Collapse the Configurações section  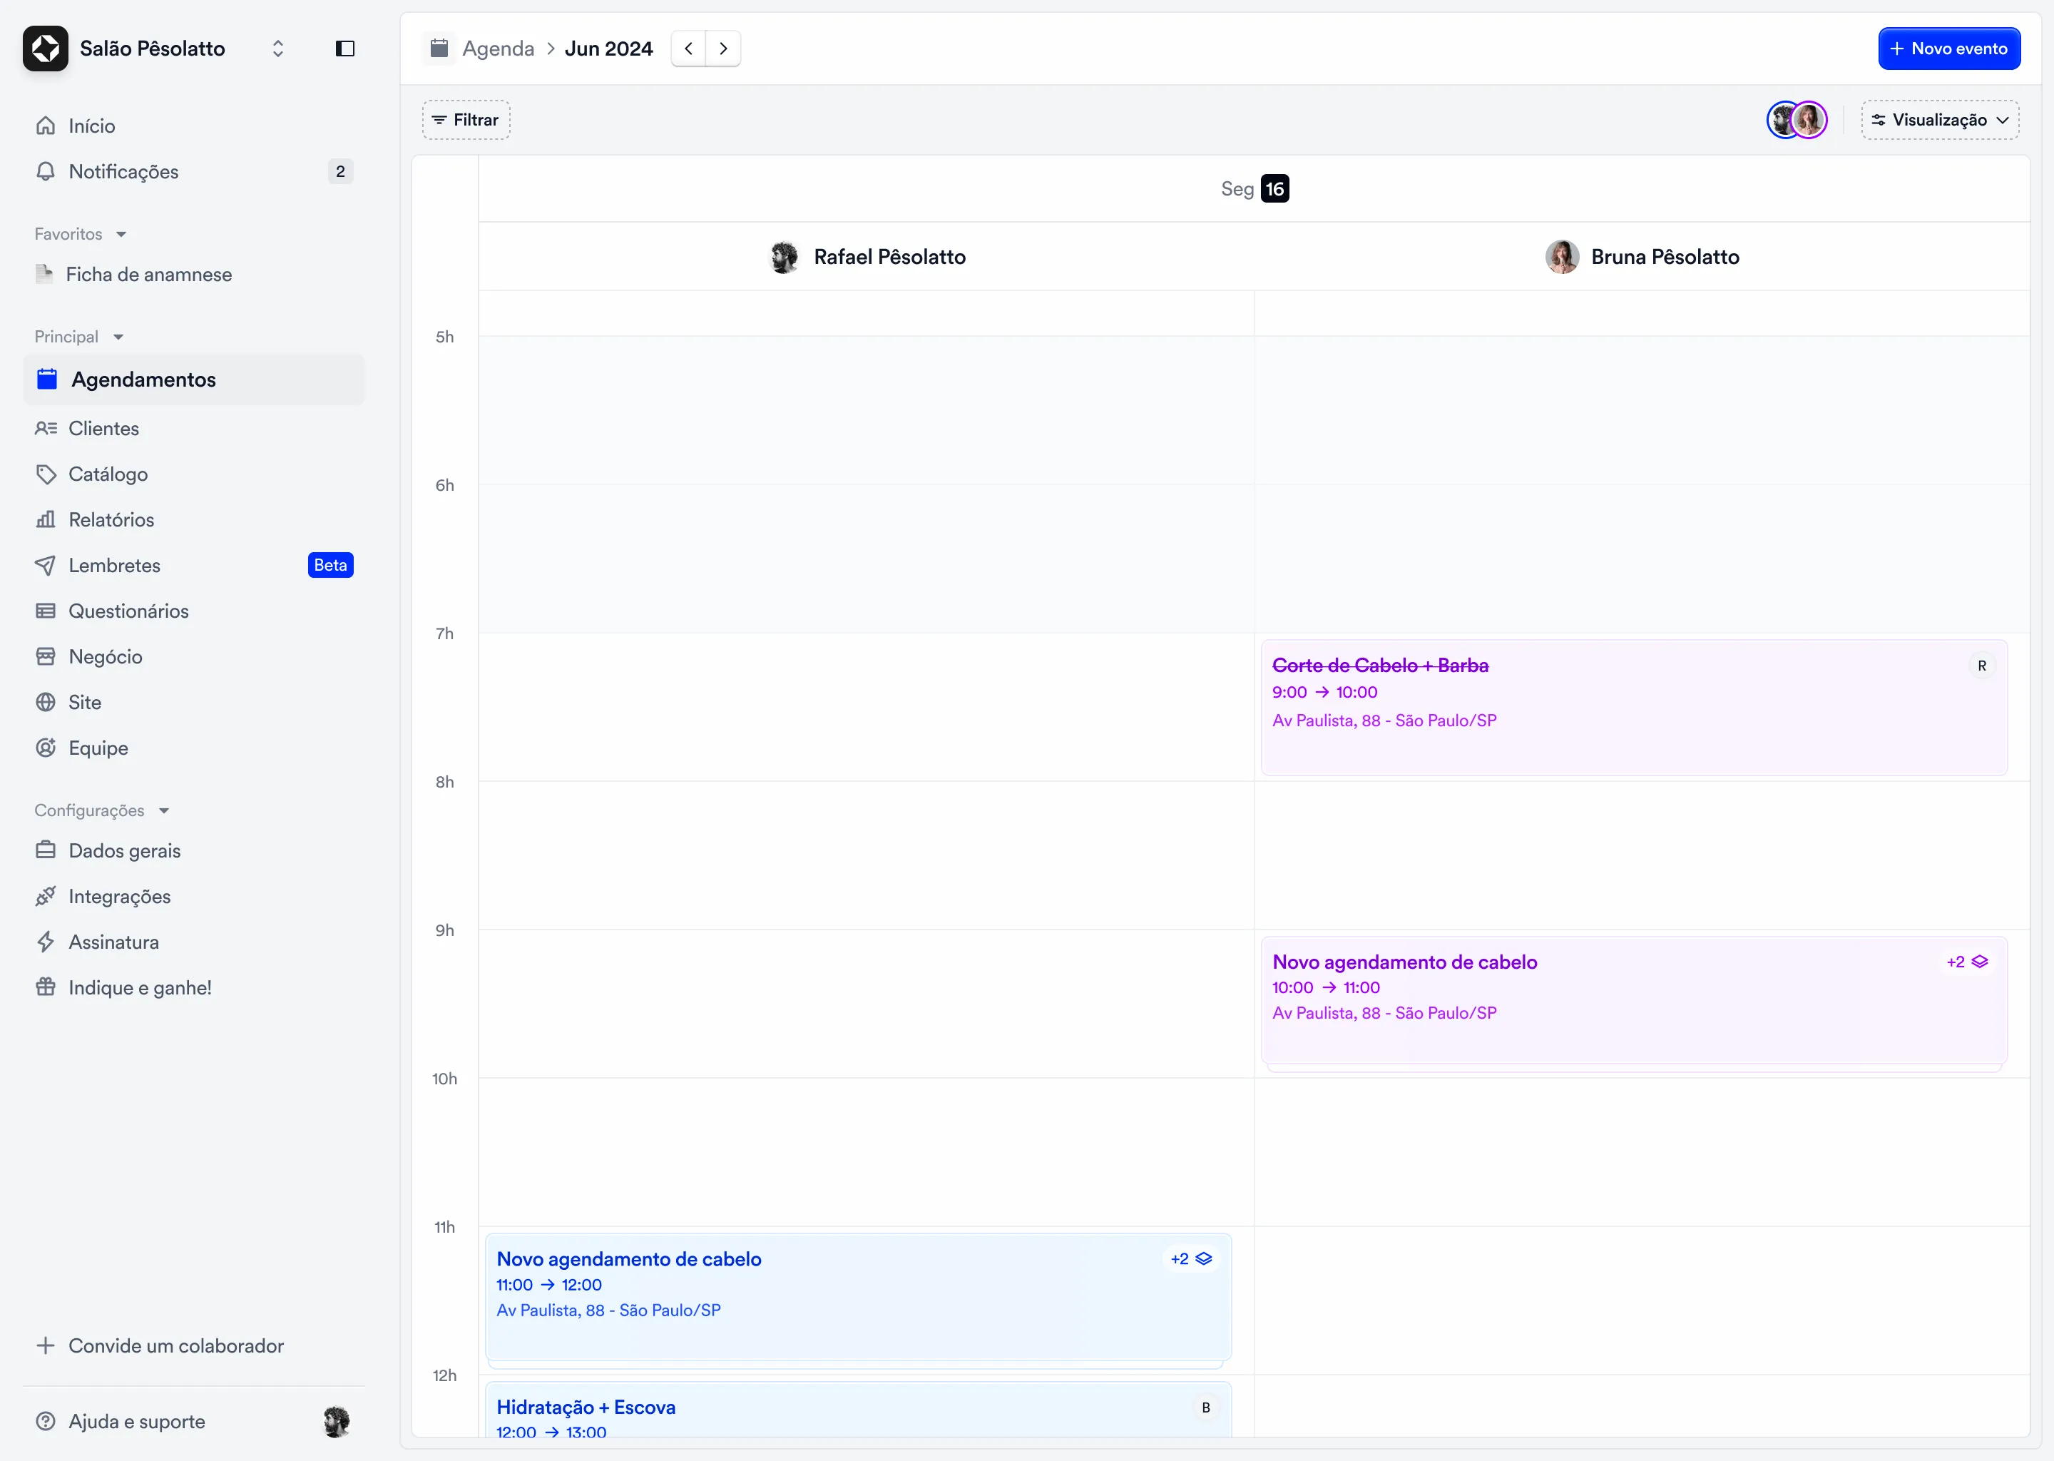pyautogui.click(x=101, y=810)
